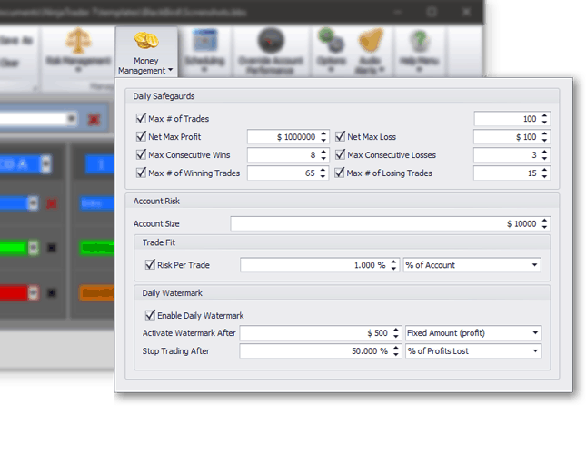Open the % of Profits Lost dropdown

click(x=473, y=351)
